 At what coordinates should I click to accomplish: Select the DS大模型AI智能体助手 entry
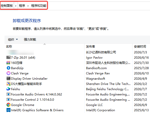tap(26, 84)
